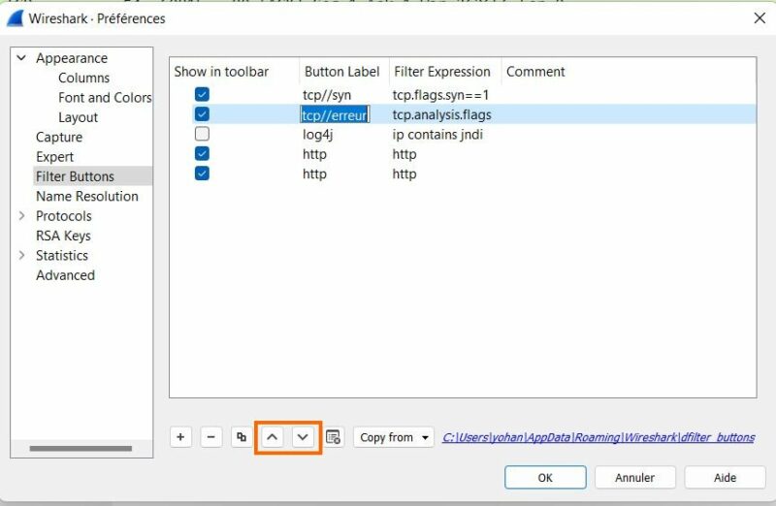Open Name Resolution preferences
Screen dimensions: 776x506
coord(86,197)
